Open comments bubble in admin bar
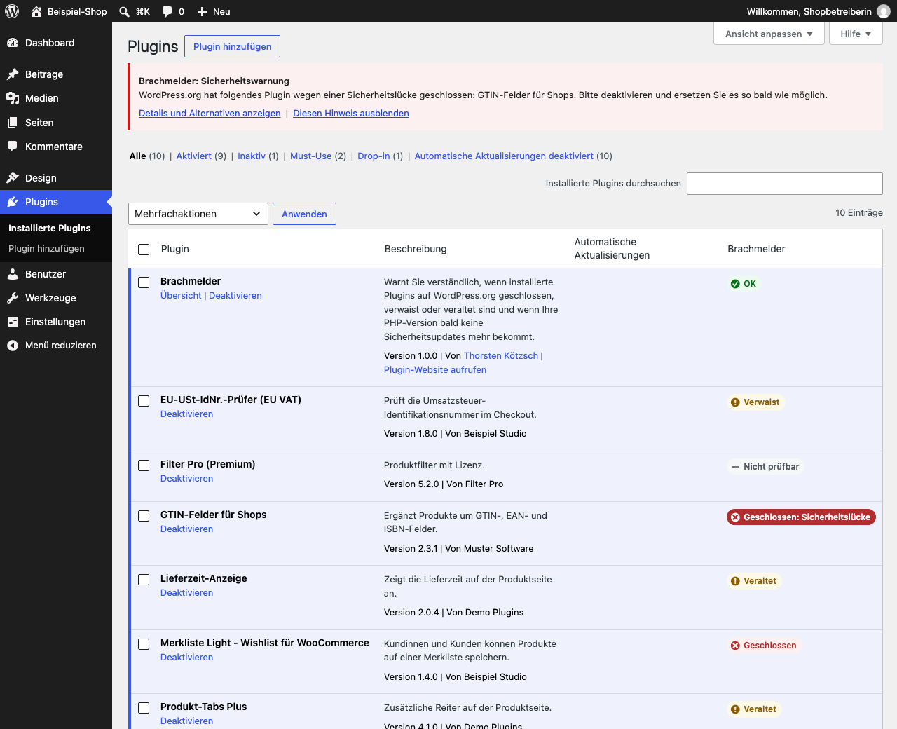897x729 pixels. pos(173,11)
